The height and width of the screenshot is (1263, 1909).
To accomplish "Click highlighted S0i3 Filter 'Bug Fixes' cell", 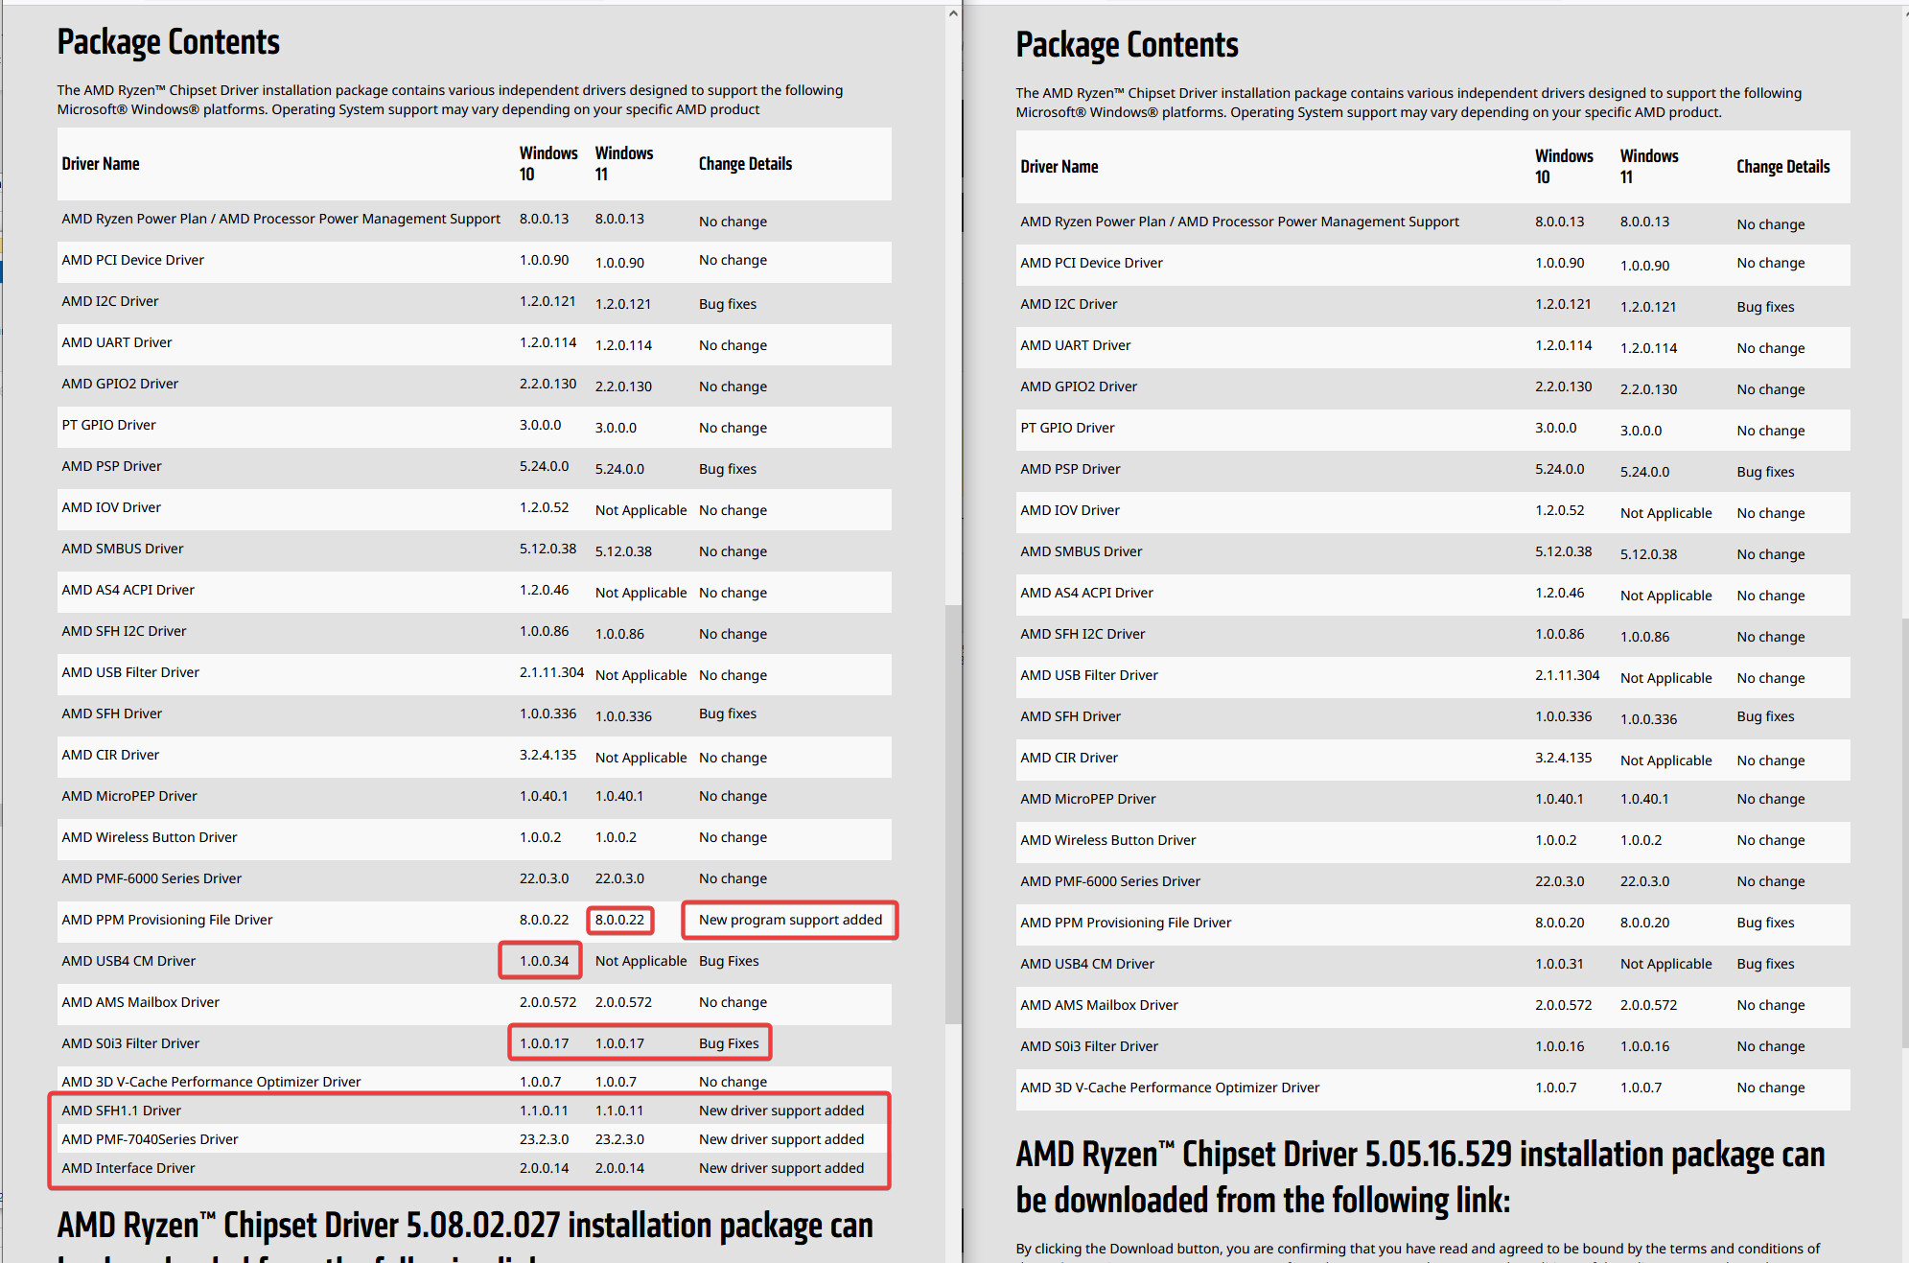I will tap(729, 1043).
